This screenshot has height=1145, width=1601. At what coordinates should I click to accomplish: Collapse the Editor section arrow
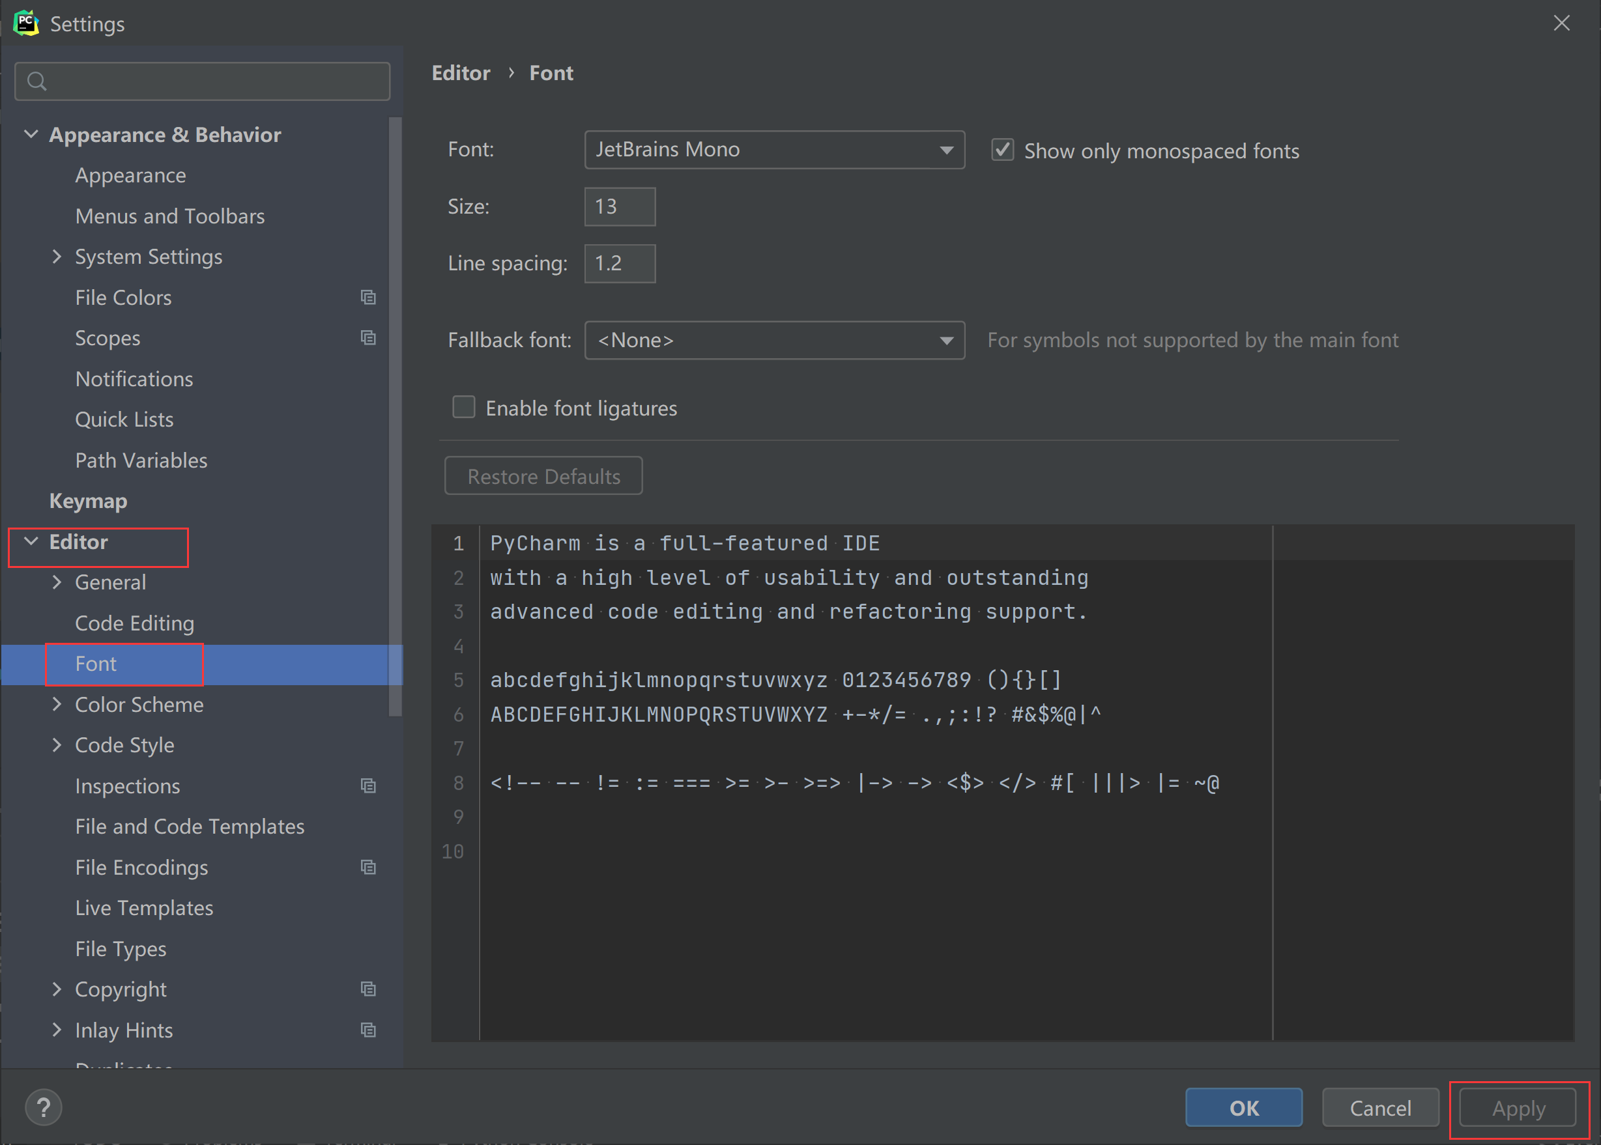coord(31,541)
